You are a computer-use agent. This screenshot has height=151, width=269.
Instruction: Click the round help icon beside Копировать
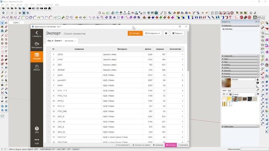point(166,33)
